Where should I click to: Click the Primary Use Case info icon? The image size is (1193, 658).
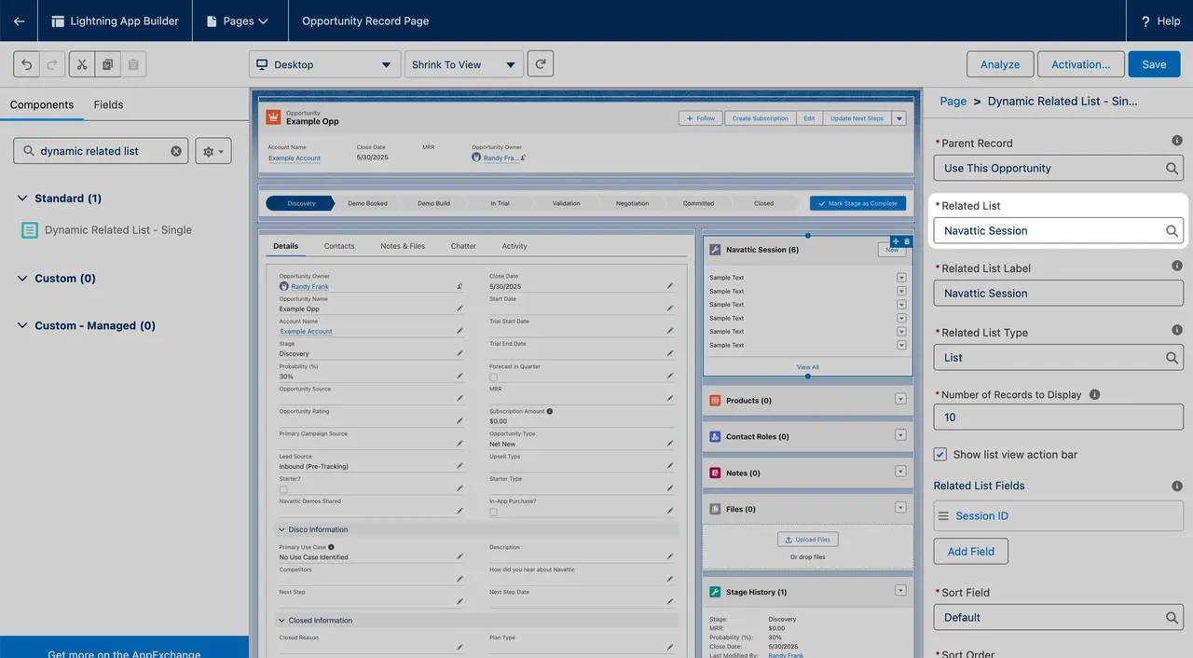click(x=331, y=547)
